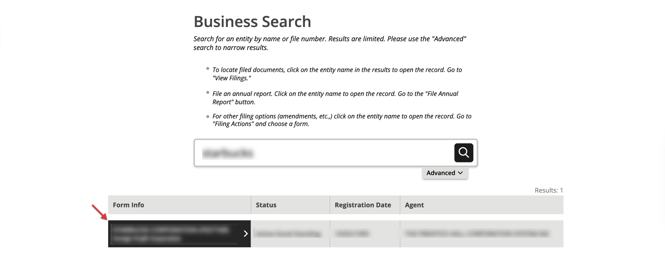Sort by the Form Info column header
This screenshot has height=253, width=665.
point(128,205)
